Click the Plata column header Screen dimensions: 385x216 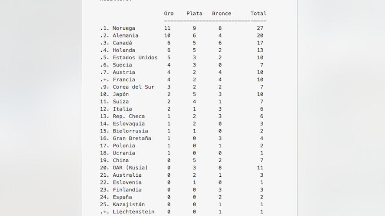coord(194,14)
